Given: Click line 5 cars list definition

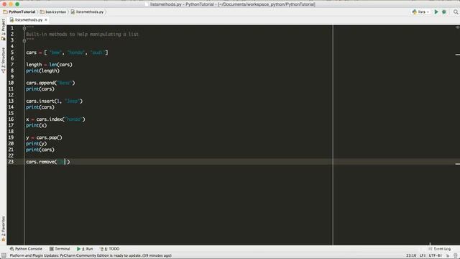Looking at the screenshot, I should (67, 53).
